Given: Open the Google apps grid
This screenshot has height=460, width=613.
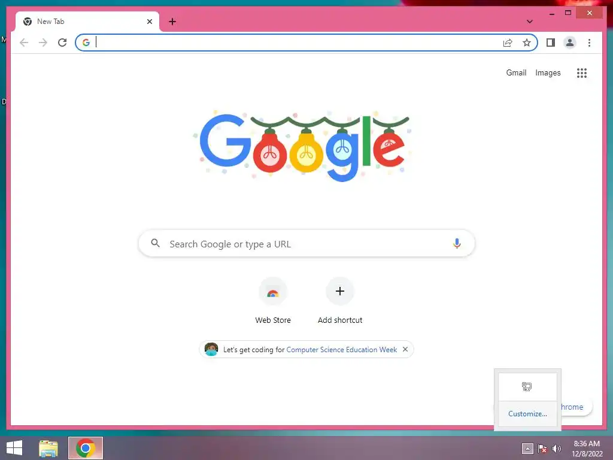Looking at the screenshot, I should 582,72.
